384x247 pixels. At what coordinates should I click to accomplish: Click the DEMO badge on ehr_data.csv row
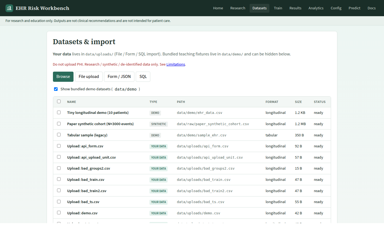point(155,113)
